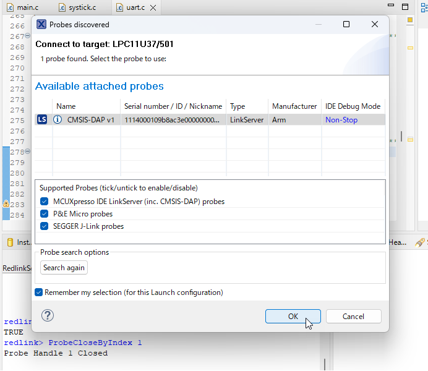Viewport: 428px width, 371px height.
Task: Maximize the editor area
Action: [x=405, y=7]
